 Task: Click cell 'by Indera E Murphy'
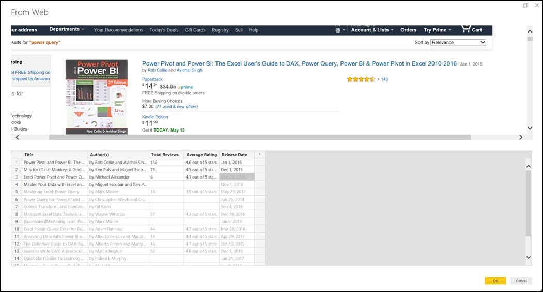pyautogui.click(x=119, y=259)
